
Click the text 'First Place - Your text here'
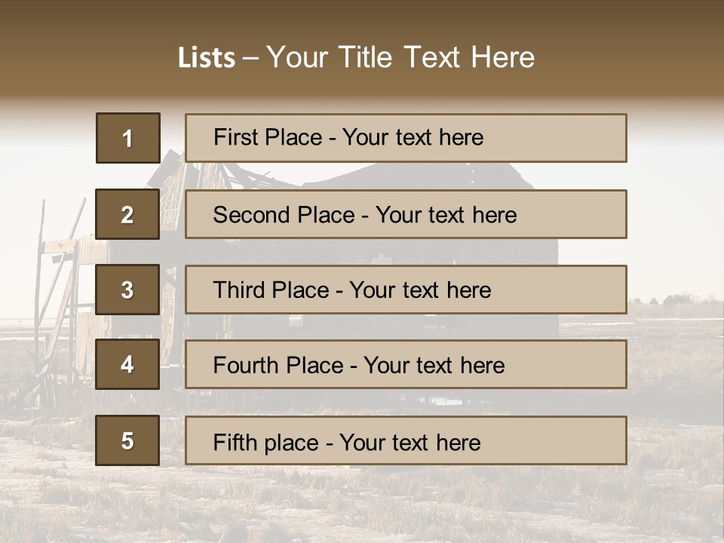coord(348,137)
